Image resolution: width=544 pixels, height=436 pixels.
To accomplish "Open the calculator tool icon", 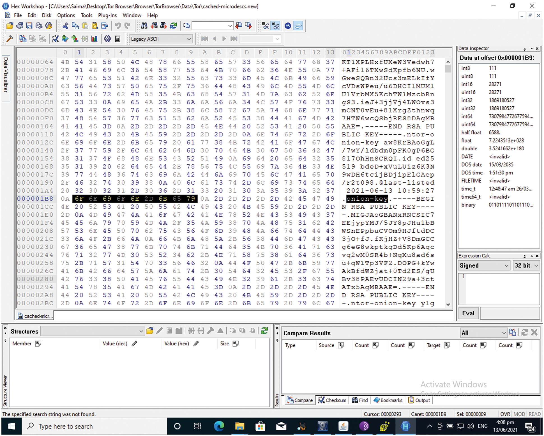I will (x=117, y=39).
